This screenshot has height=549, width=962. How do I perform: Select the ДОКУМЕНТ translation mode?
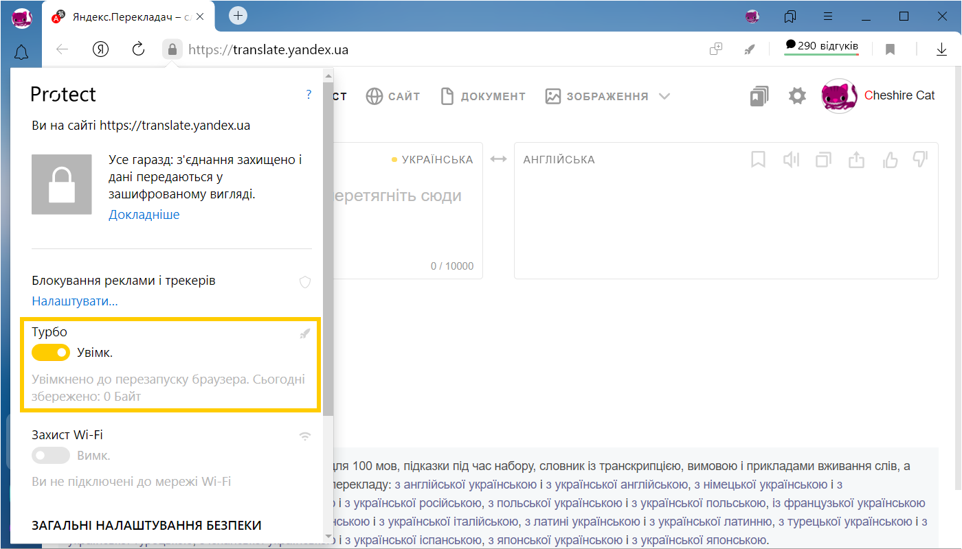coord(483,96)
